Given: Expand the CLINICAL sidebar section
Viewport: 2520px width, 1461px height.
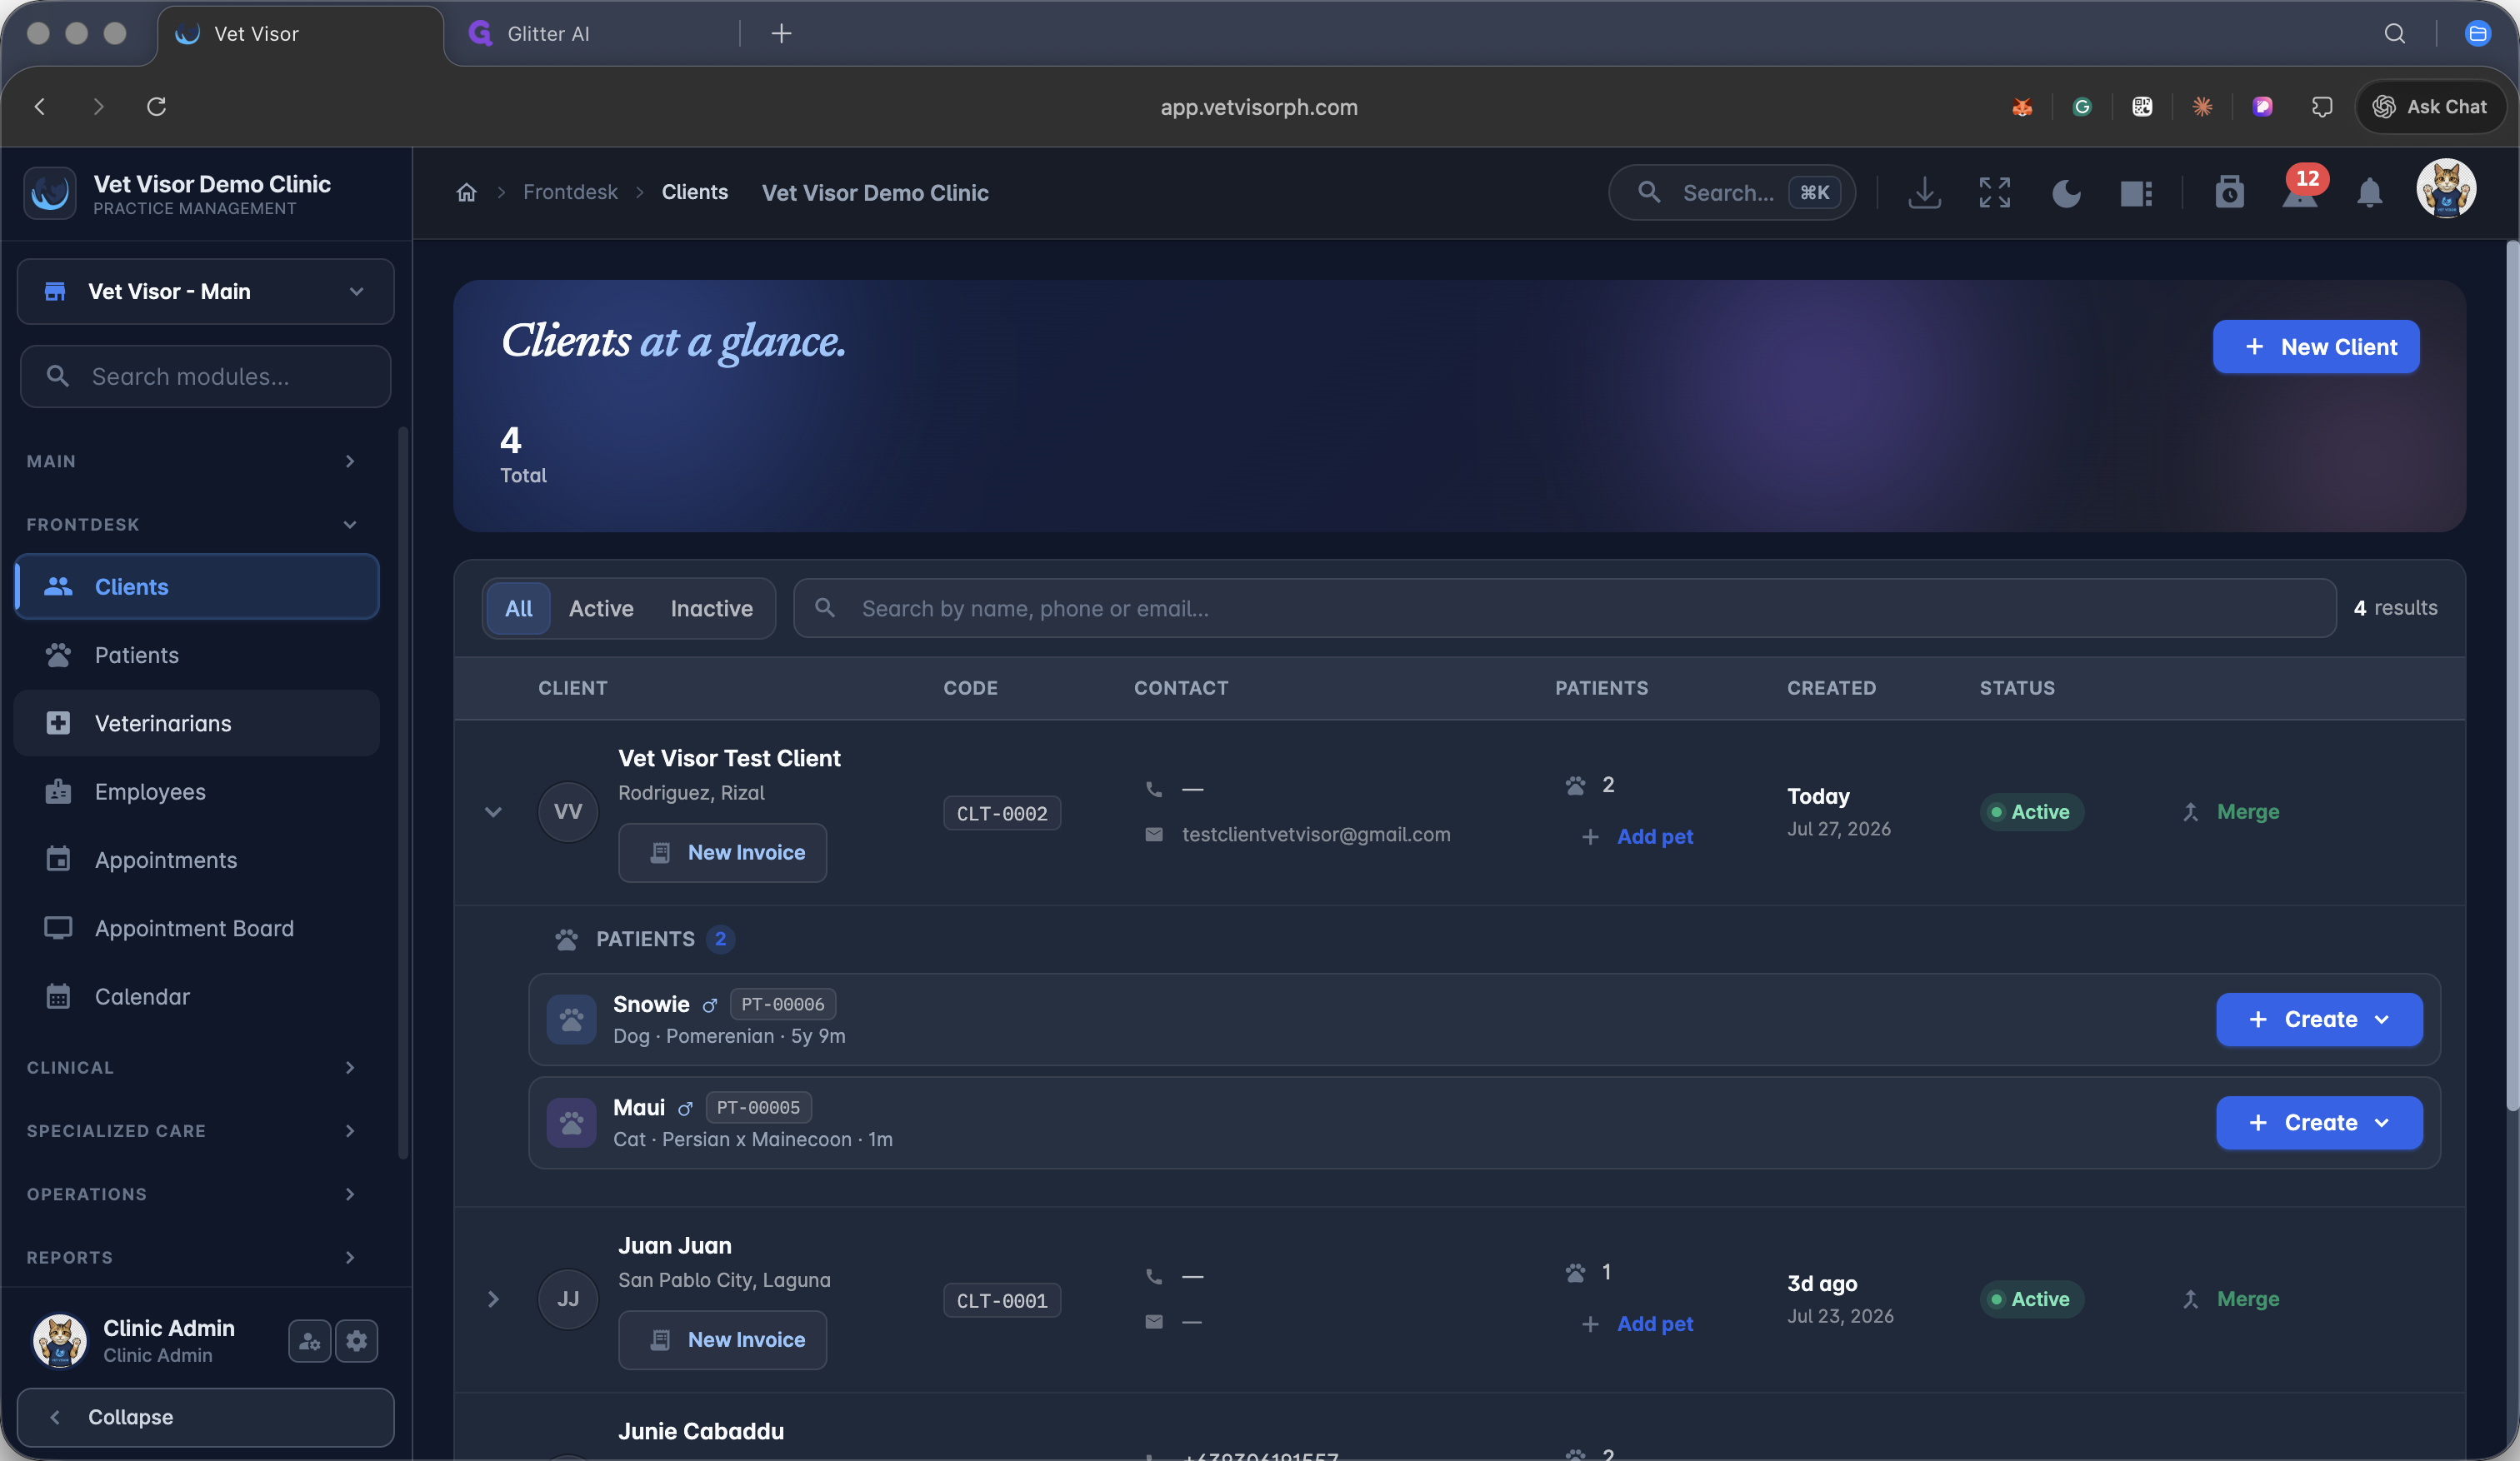Looking at the screenshot, I should pyautogui.click(x=192, y=1069).
